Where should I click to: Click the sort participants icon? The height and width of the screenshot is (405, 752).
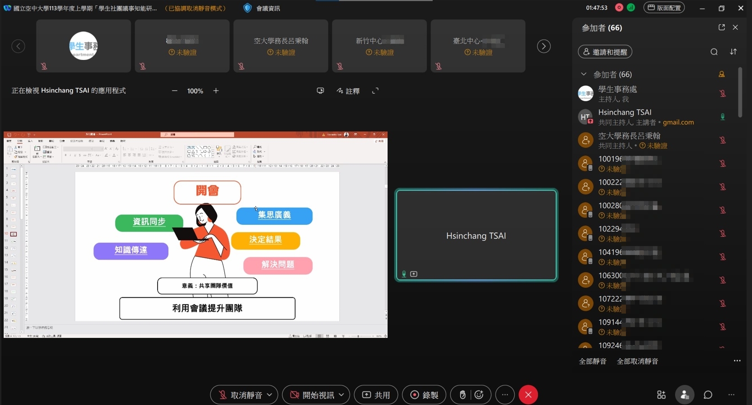(x=733, y=52)
